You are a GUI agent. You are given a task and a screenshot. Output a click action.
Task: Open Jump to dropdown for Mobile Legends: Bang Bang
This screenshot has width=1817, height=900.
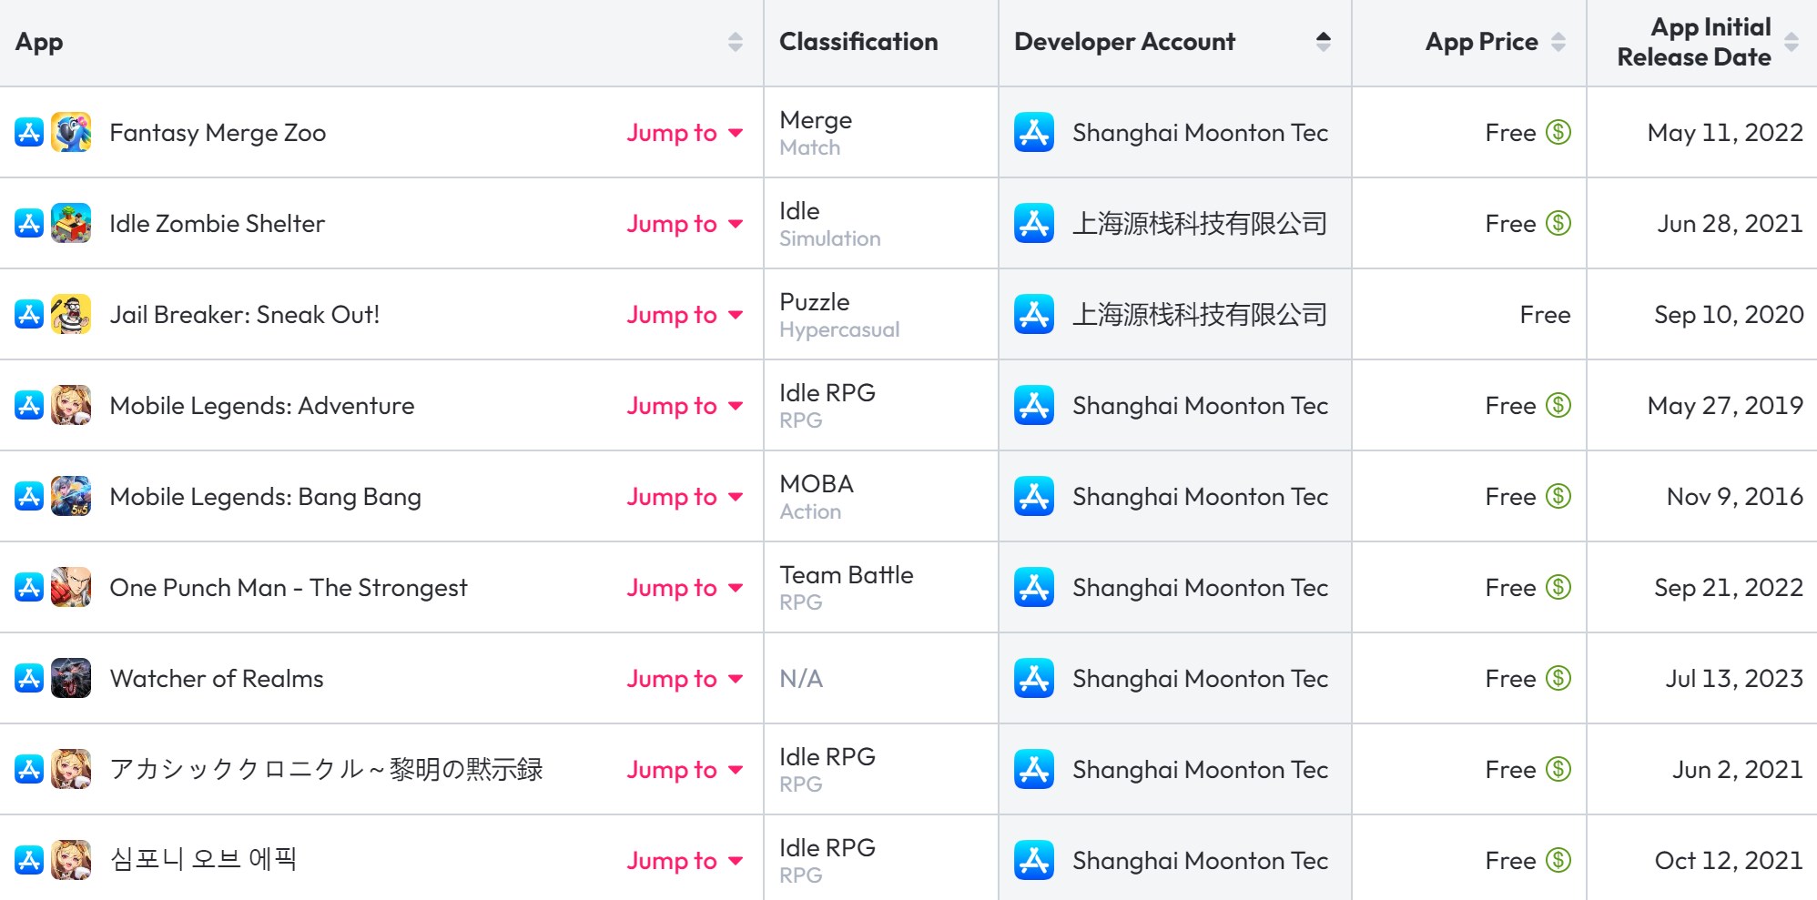point(685,497)
